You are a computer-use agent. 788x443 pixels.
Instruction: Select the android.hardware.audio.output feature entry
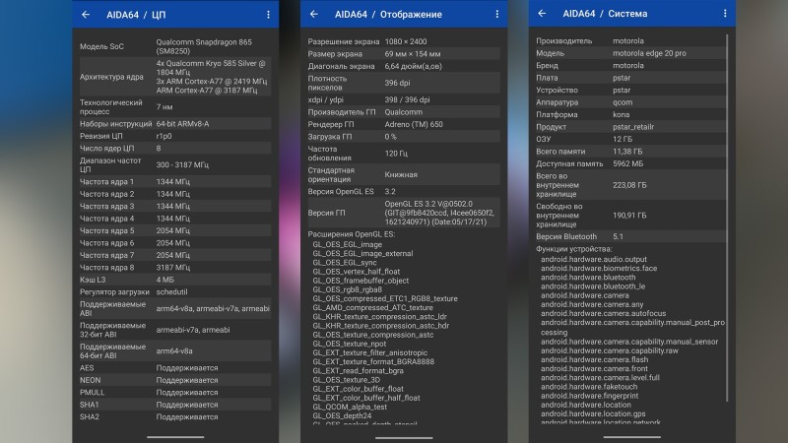594,259
